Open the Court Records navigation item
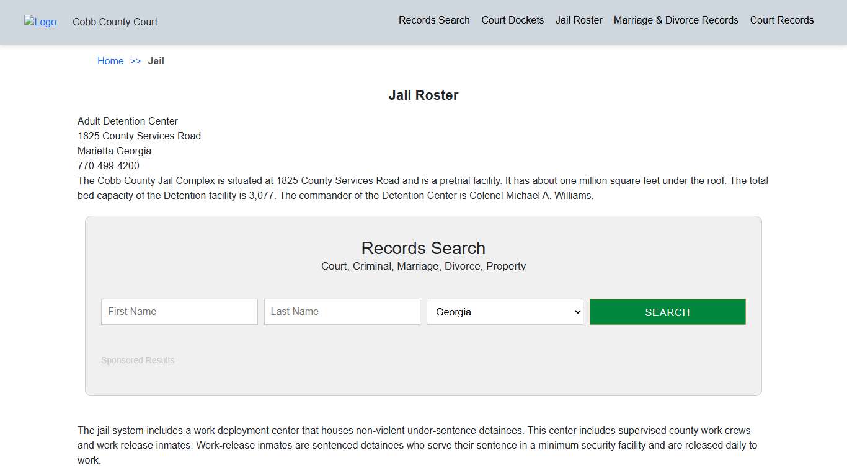Image resolution: width=847 pixels, height=476 pixels. tap(781, 20)
